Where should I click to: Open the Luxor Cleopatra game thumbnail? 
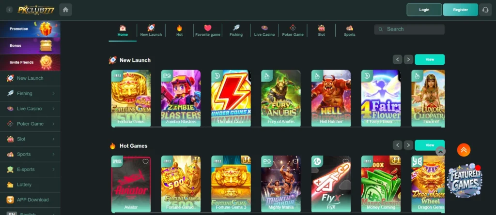pyautogui.click(x=428, y=98)
